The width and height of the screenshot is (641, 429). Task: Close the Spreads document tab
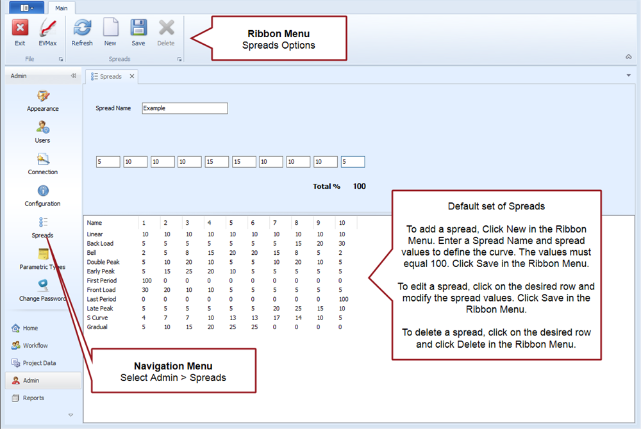pos(132,76)
